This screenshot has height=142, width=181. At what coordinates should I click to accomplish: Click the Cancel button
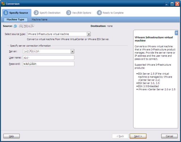coord(169,136)
